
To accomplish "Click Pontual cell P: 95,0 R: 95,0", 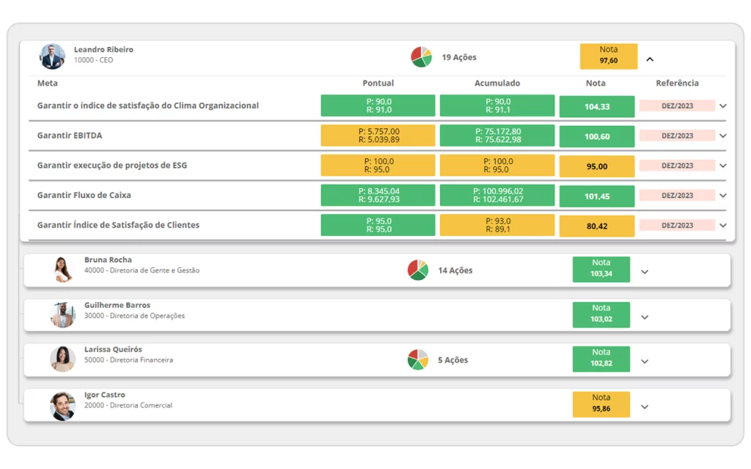I will coord(378,225).
